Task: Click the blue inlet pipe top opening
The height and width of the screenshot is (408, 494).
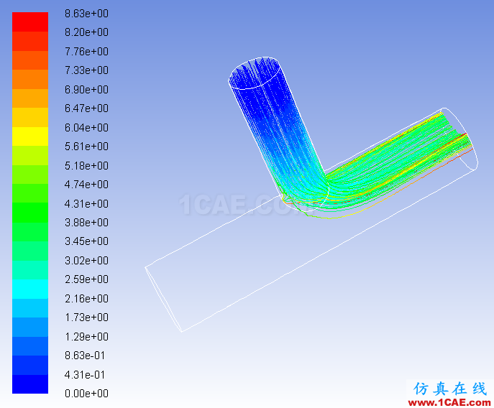Action: 255,73
